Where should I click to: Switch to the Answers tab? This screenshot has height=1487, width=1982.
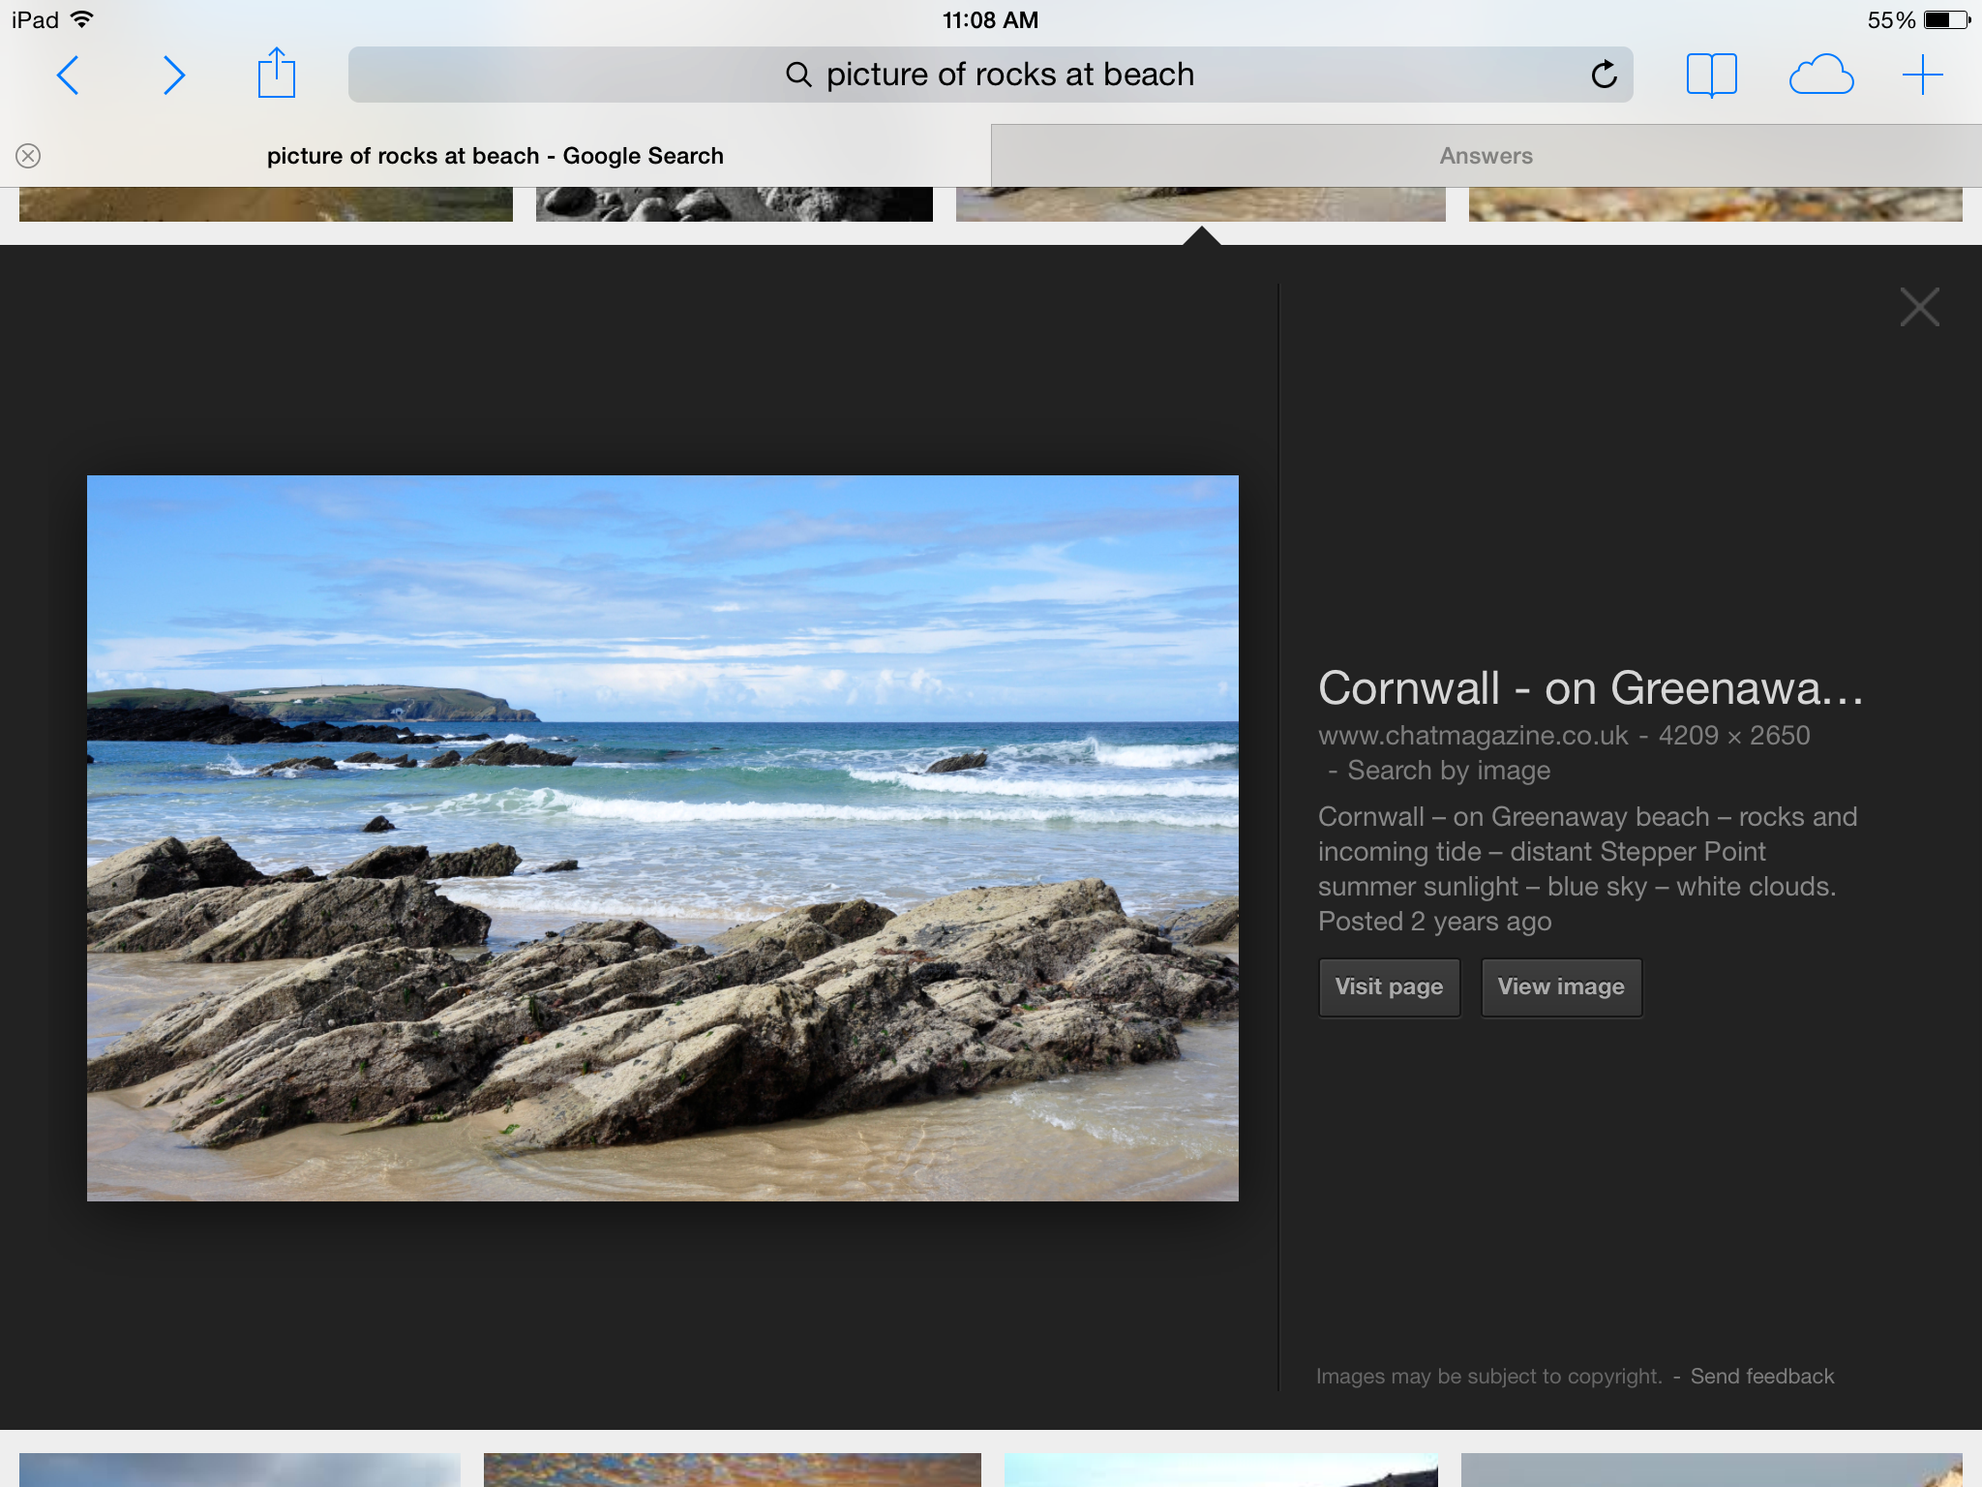click(x=1486, y=156)
